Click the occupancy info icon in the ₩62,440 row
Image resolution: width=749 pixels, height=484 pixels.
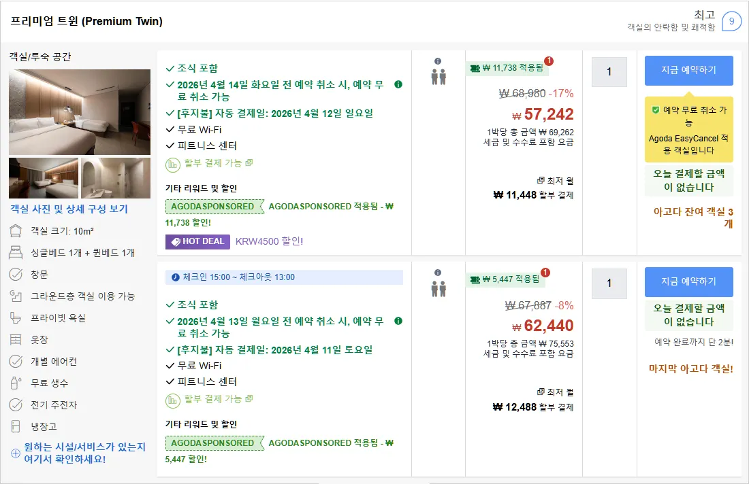click(x=438, y=273)
